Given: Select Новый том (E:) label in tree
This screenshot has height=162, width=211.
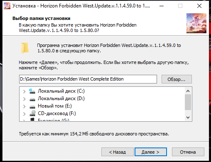Looking at the screenshot, I should coord(55,106).
